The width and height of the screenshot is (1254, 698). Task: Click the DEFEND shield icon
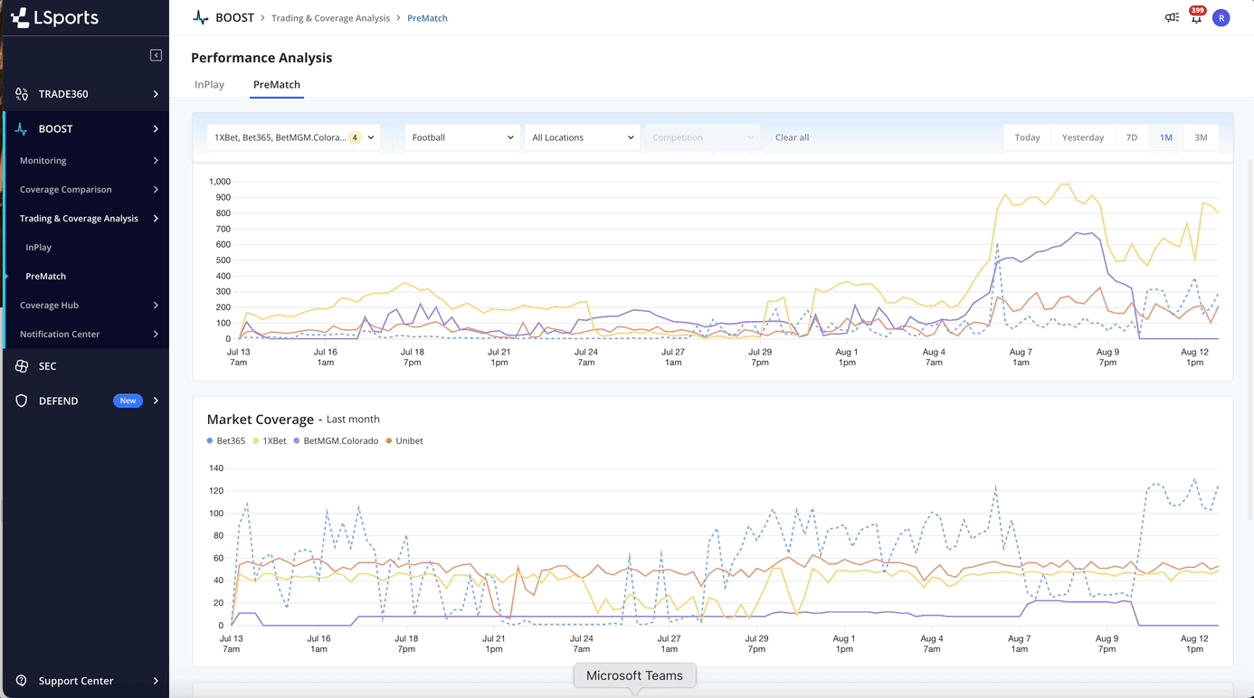(22, 401)
